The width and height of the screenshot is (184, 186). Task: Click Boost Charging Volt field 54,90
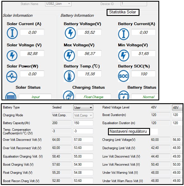pos(83,165)
